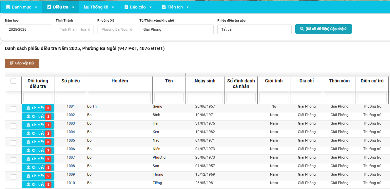This screenshot has height=189, width=390.
Task: Click the birth date 20/06/1957
Action: [205, 106]
